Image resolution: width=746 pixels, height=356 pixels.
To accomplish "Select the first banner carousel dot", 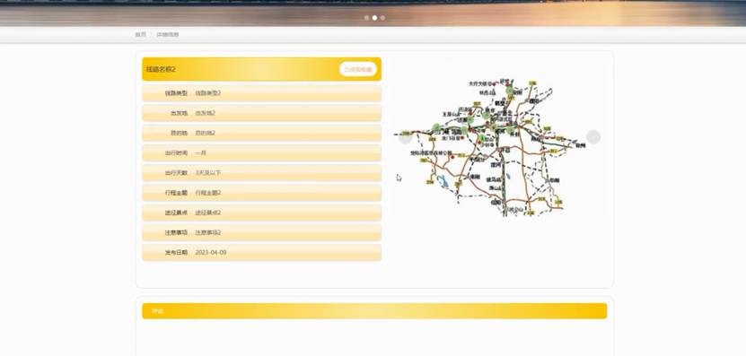I will (x=366, y=18).
